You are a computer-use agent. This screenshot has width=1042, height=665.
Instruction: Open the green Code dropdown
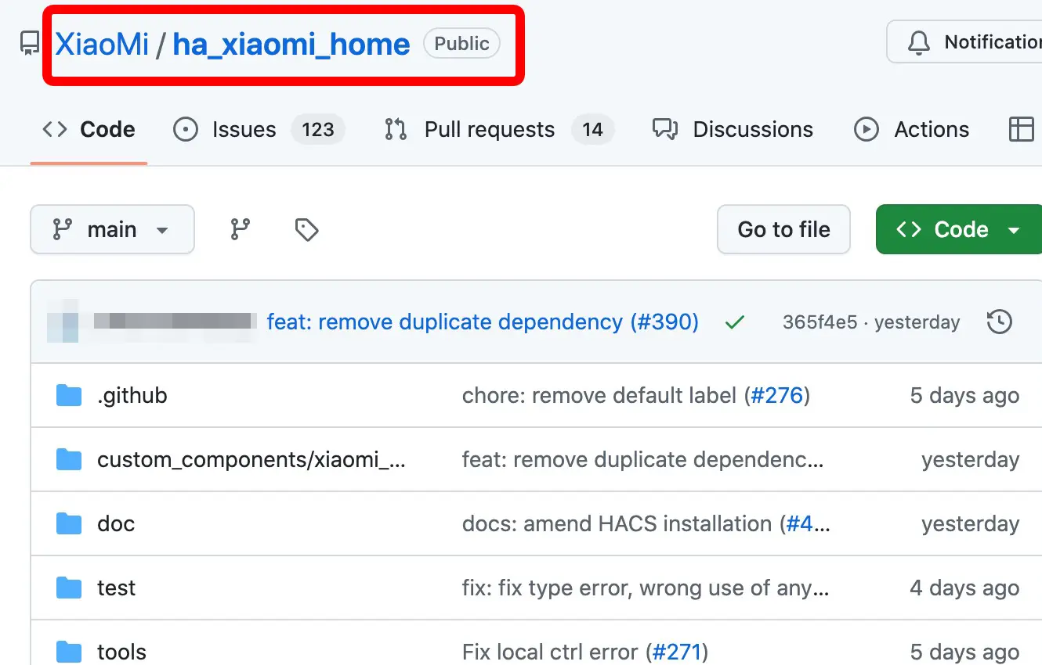coord(960,229)
